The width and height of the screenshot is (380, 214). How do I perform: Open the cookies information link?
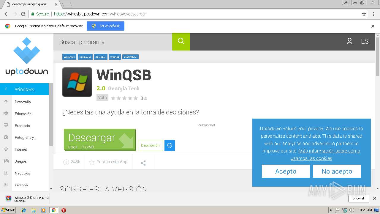click(325, 155)
